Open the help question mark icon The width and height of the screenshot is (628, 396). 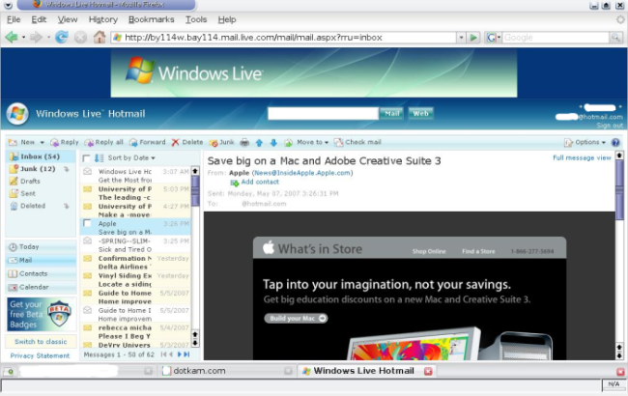pyautogui.click(x=615, y=143)
